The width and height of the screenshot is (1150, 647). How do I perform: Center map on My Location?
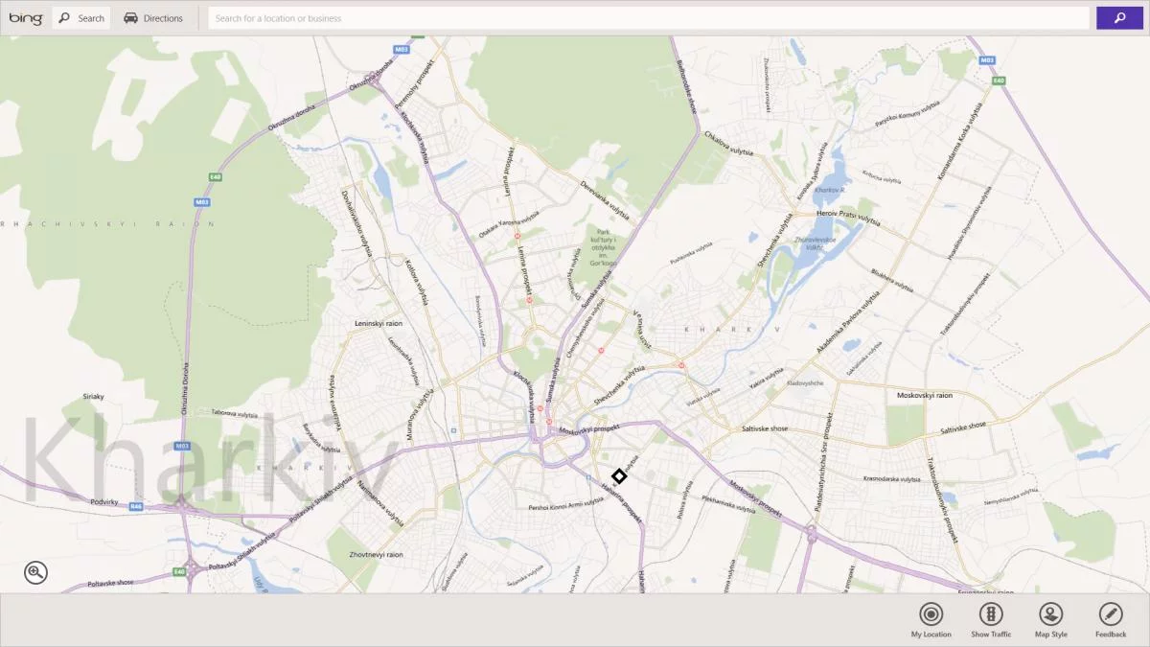point(931,620)
